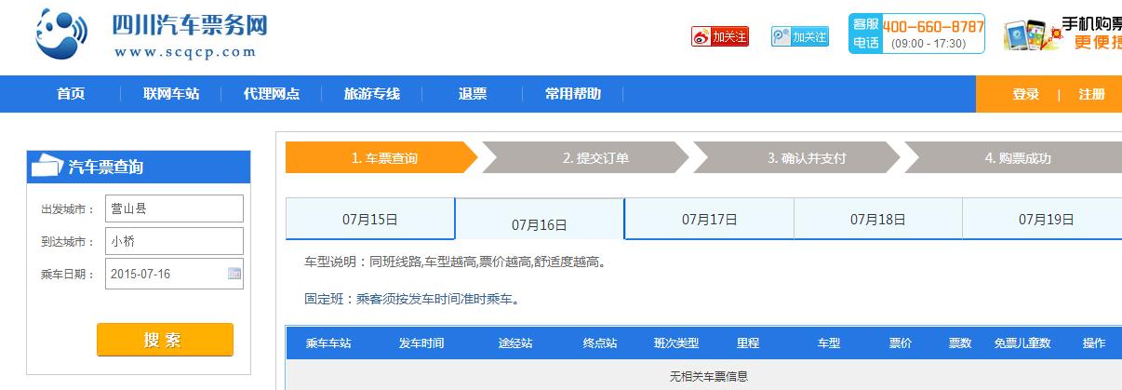Click the 注册 register link
This screenshot has height=390, width=1122.
1091,94
